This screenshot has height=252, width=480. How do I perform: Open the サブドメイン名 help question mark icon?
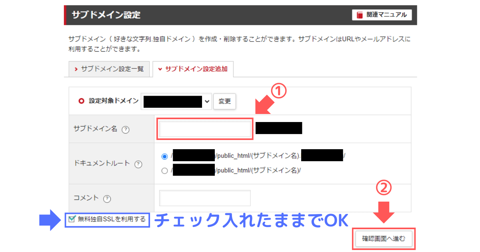(x=126, y=129)
